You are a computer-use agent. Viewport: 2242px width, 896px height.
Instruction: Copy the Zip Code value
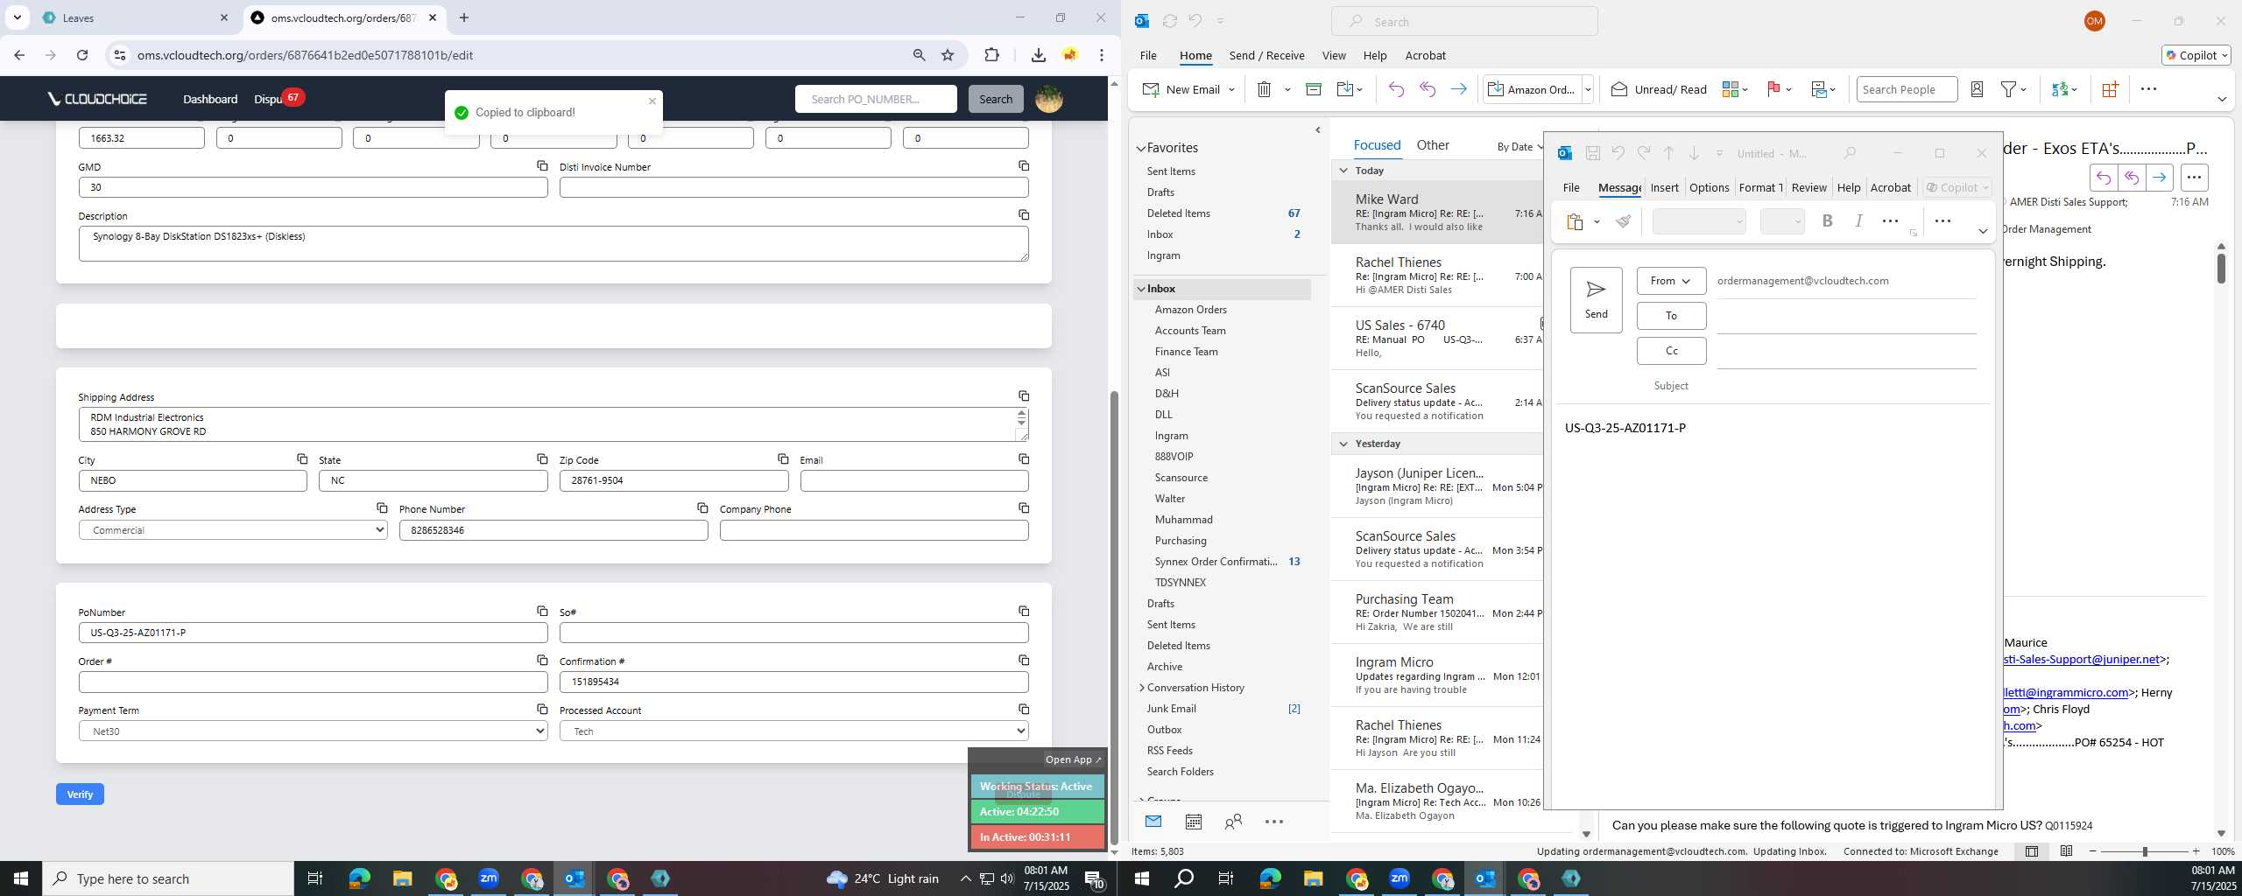(783, 458)
